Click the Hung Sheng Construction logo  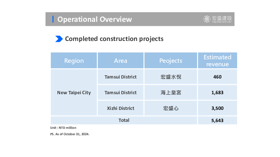point(217,19)
